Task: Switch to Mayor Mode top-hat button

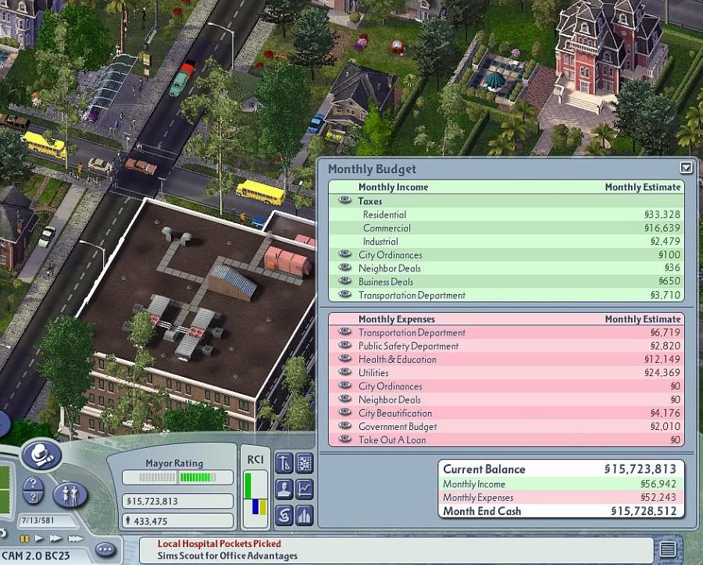Action: (41, 454)
